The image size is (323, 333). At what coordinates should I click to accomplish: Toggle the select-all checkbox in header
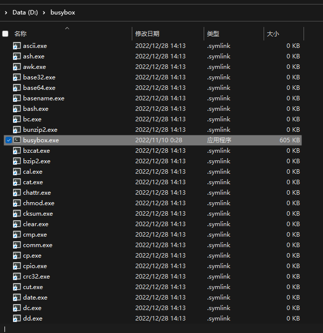[x=5, y=34]
